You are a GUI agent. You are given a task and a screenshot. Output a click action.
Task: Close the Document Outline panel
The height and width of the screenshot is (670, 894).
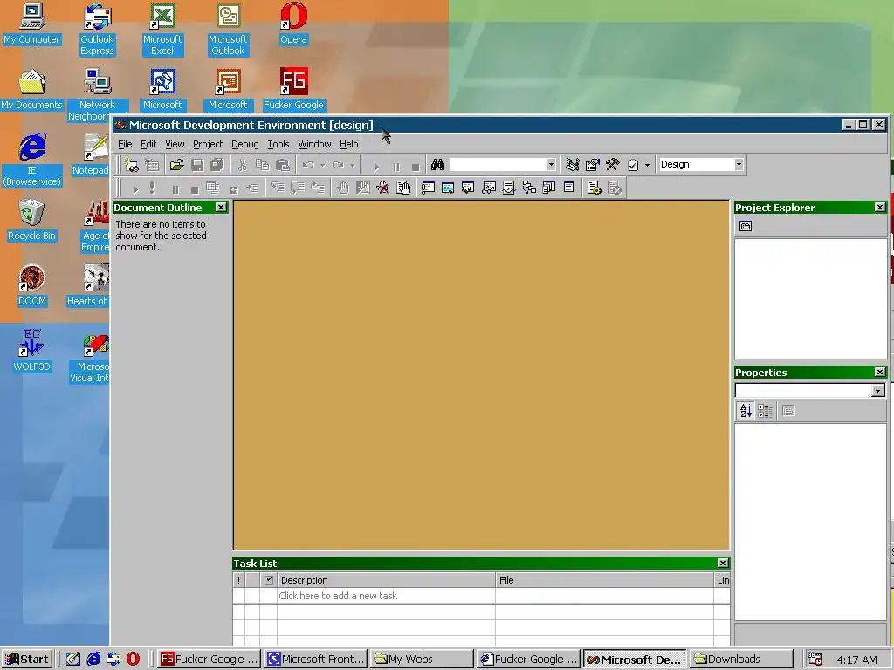(221, 208)
